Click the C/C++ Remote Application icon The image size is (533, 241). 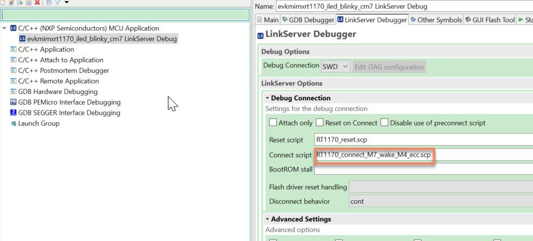click(14, 81)
